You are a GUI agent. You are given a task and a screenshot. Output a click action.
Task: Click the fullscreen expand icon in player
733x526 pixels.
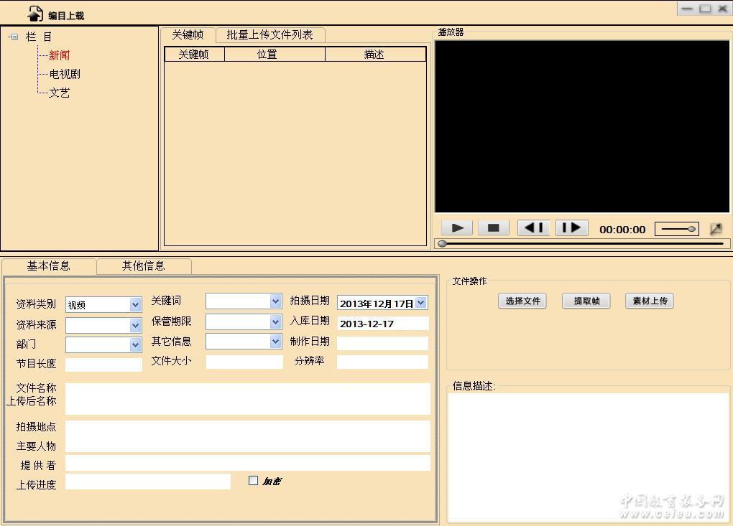(x=716, y=229)
